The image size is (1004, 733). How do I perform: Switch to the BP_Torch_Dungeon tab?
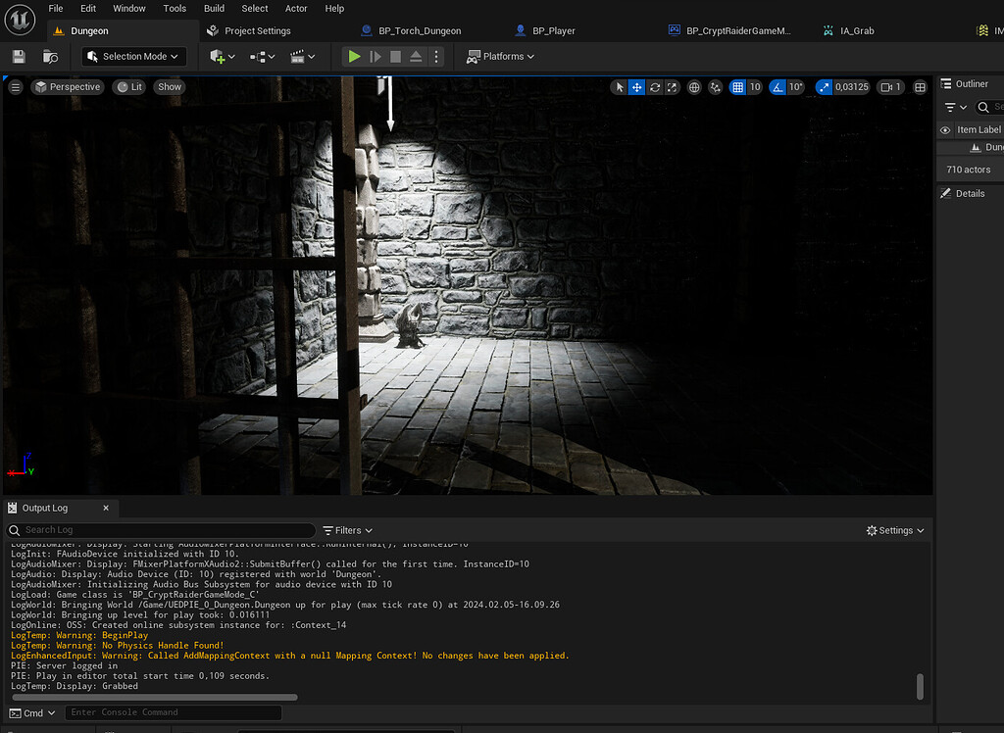click(x=419, y=31)
